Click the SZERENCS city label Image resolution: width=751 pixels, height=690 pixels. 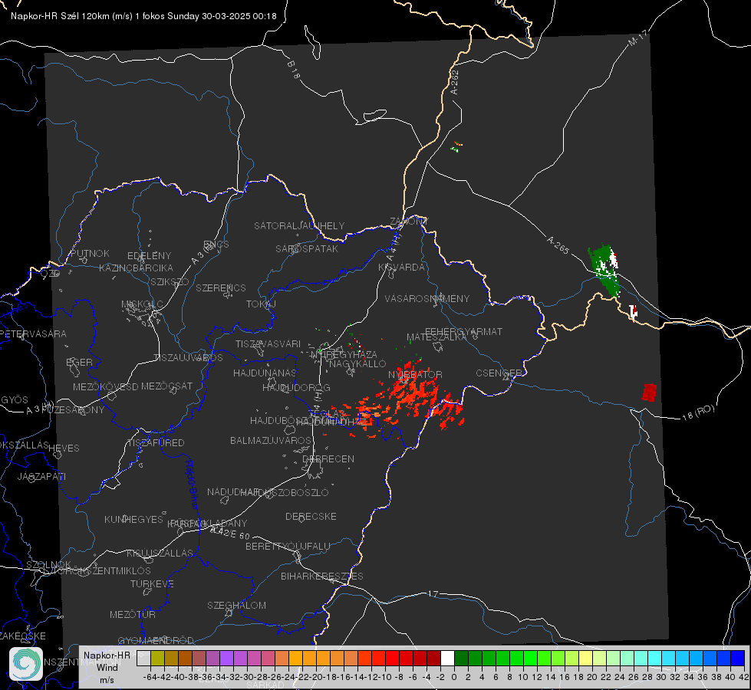tap(221, 287)
